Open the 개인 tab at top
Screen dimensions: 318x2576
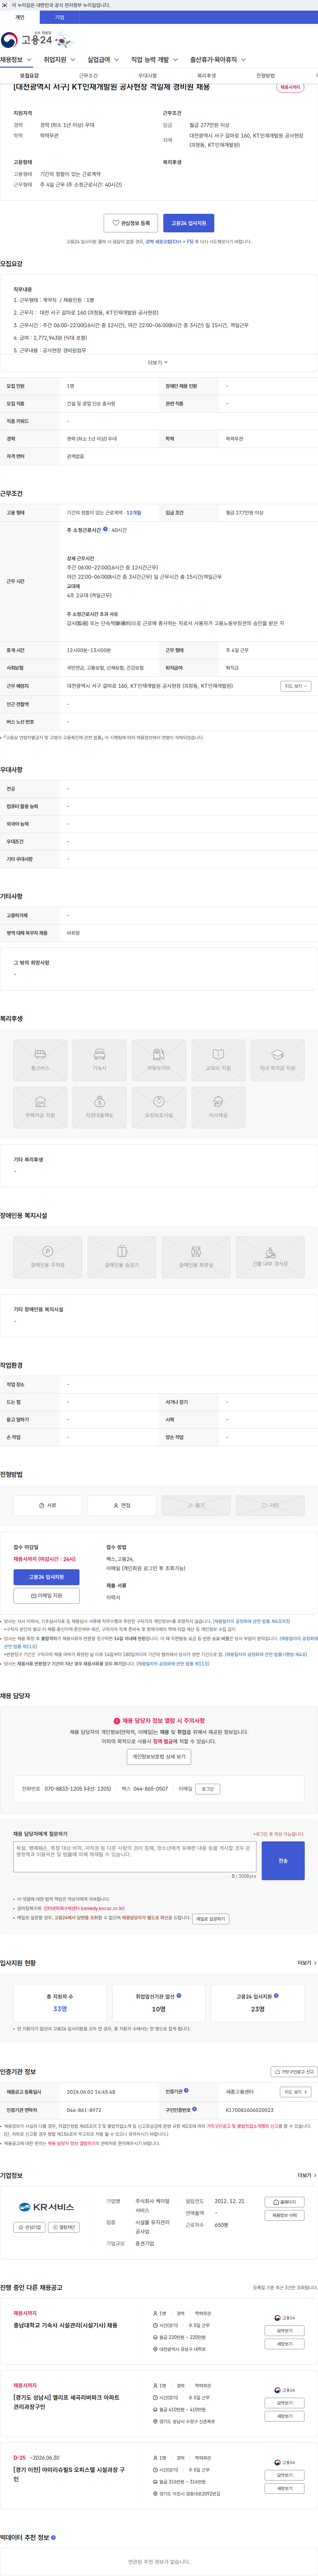(x=20, y=17)
